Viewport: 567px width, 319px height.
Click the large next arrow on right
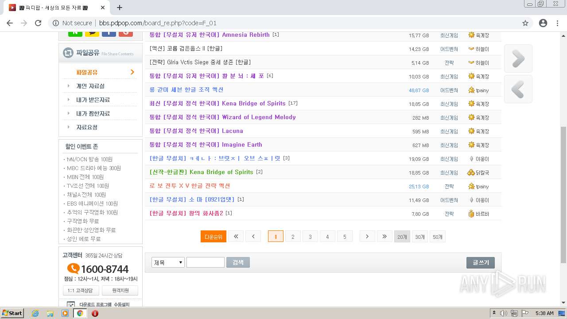[x=518, y=58]
